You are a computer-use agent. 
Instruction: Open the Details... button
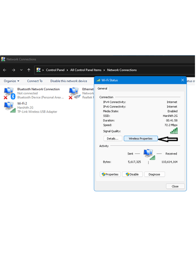113,139
